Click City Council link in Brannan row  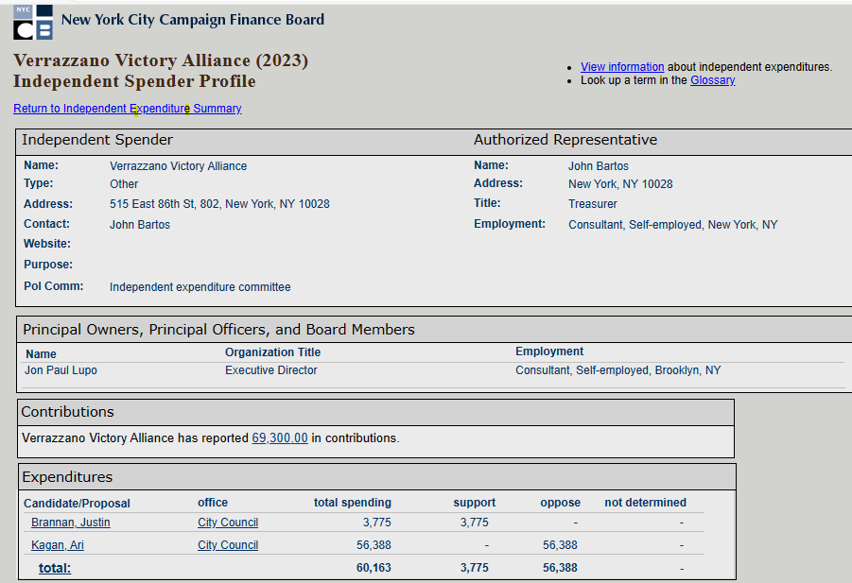pos(228,523)
